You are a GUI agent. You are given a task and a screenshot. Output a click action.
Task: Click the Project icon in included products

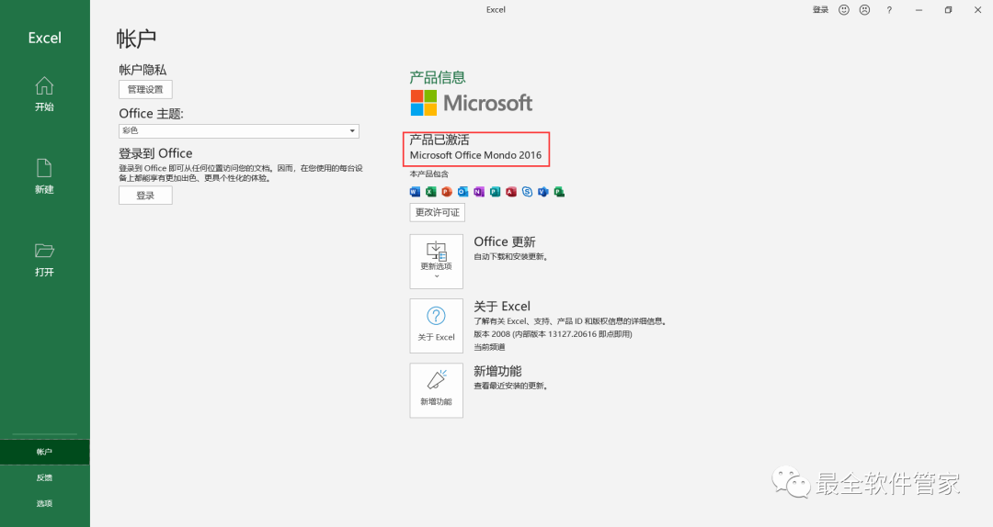[559, 192]
